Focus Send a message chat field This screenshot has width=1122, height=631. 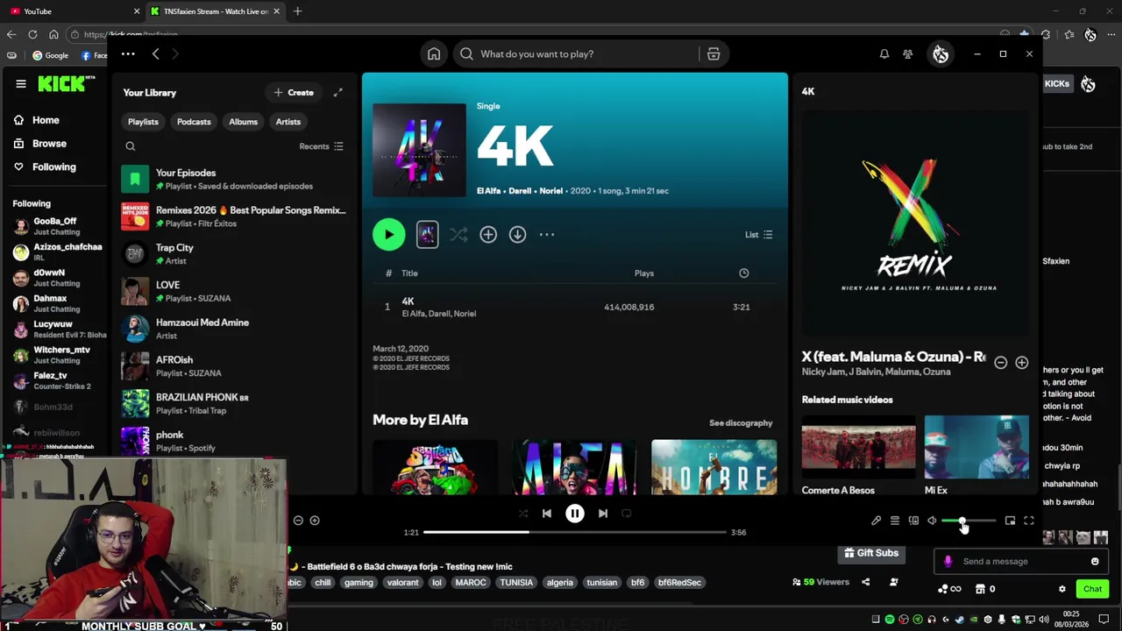click(x=1020, y=562)
